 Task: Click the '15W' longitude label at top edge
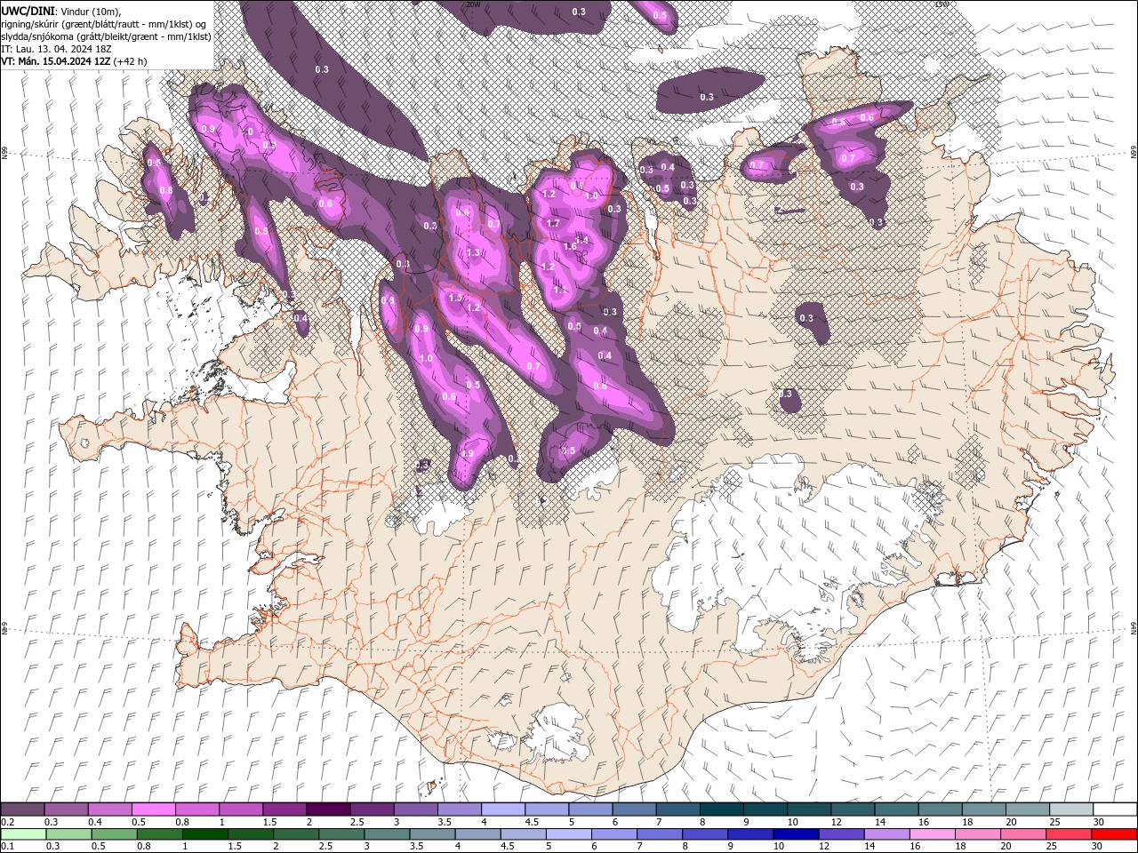[x=942, y=4]
